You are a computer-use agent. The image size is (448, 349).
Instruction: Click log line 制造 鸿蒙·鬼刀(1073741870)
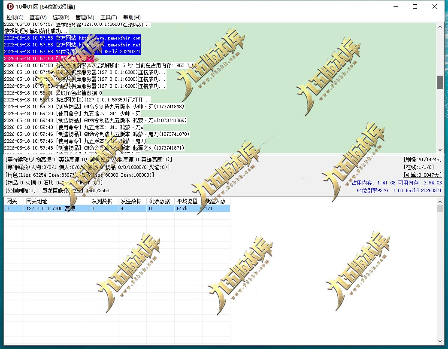pos(97,134)
